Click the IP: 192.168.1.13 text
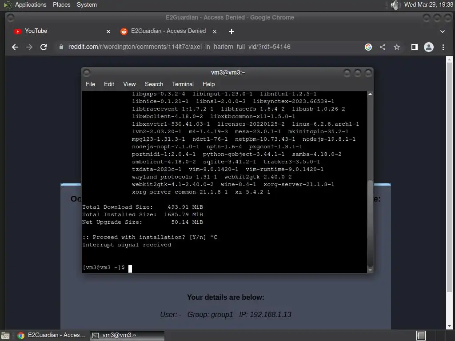 [x=265, y=315]
